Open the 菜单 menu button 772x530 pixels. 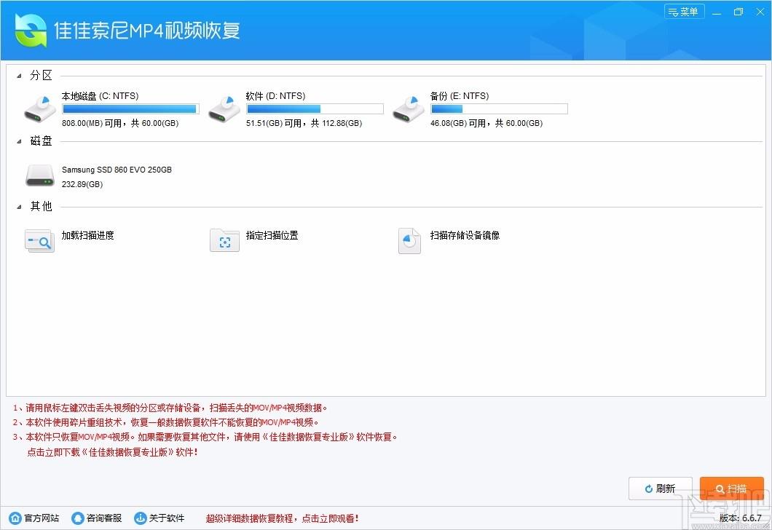tap(685, 12)
